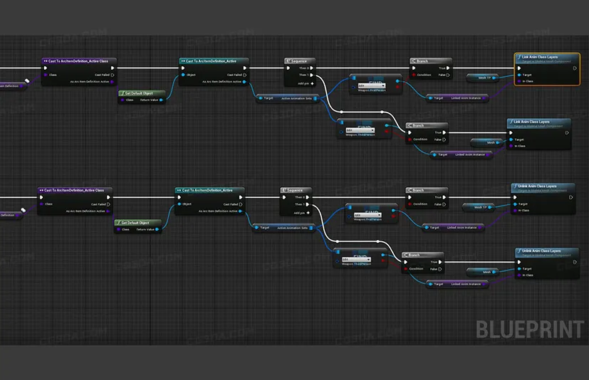Screen dimensions: 589x380
Task: Click Target pin on bottommost Unlink Anim Class Layers
Action: (519, 269)
